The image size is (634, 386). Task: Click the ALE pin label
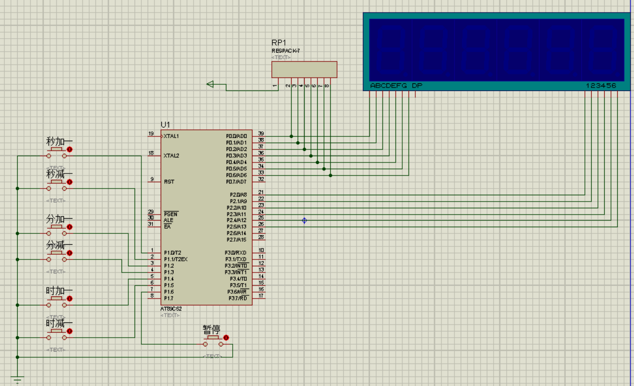[168, 220]
